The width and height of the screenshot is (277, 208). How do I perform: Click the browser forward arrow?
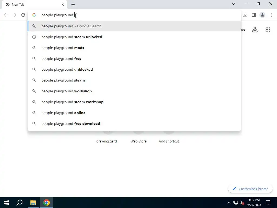15,15
